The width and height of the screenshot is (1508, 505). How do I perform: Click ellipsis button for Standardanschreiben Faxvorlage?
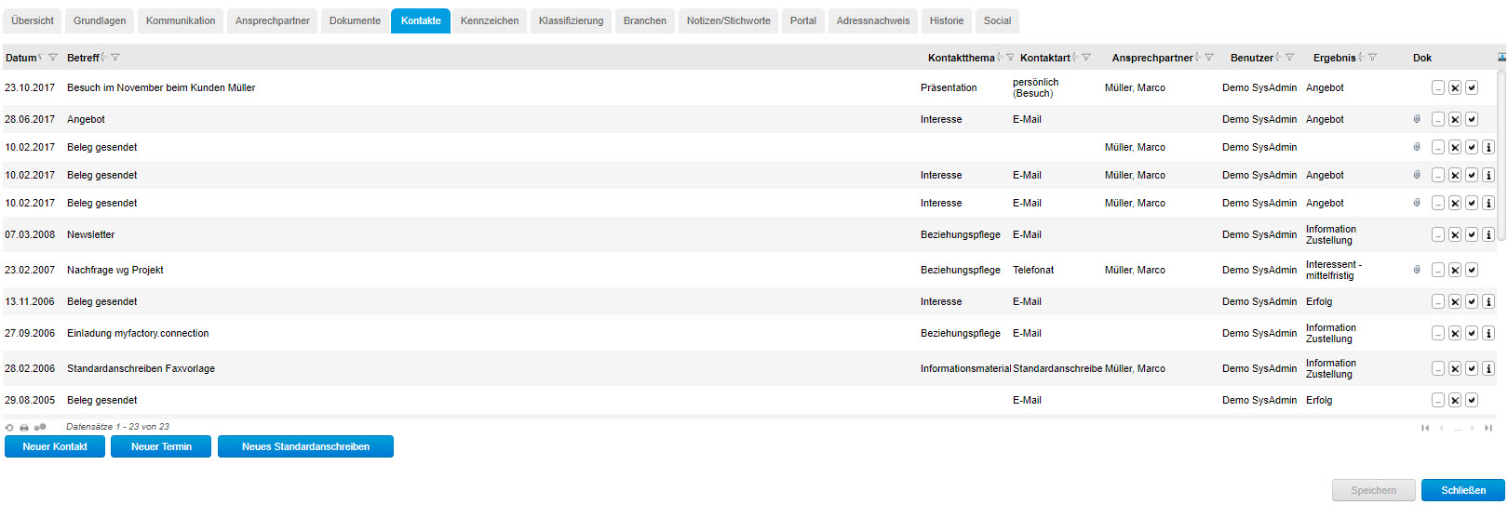[x=1438, y=368]
